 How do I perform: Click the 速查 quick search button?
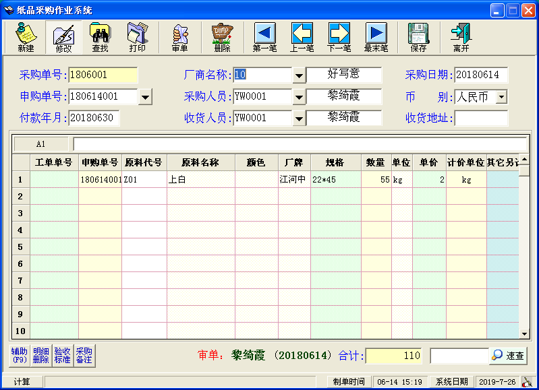click(508, 356)
